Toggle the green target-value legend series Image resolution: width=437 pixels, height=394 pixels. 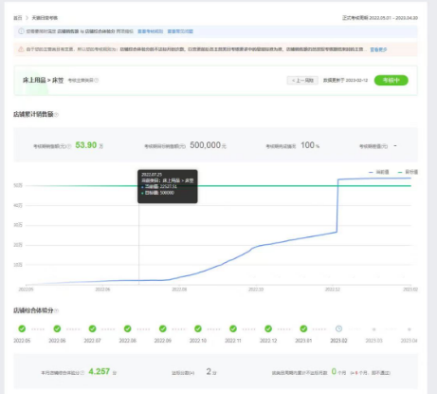(x=408, y=172)
